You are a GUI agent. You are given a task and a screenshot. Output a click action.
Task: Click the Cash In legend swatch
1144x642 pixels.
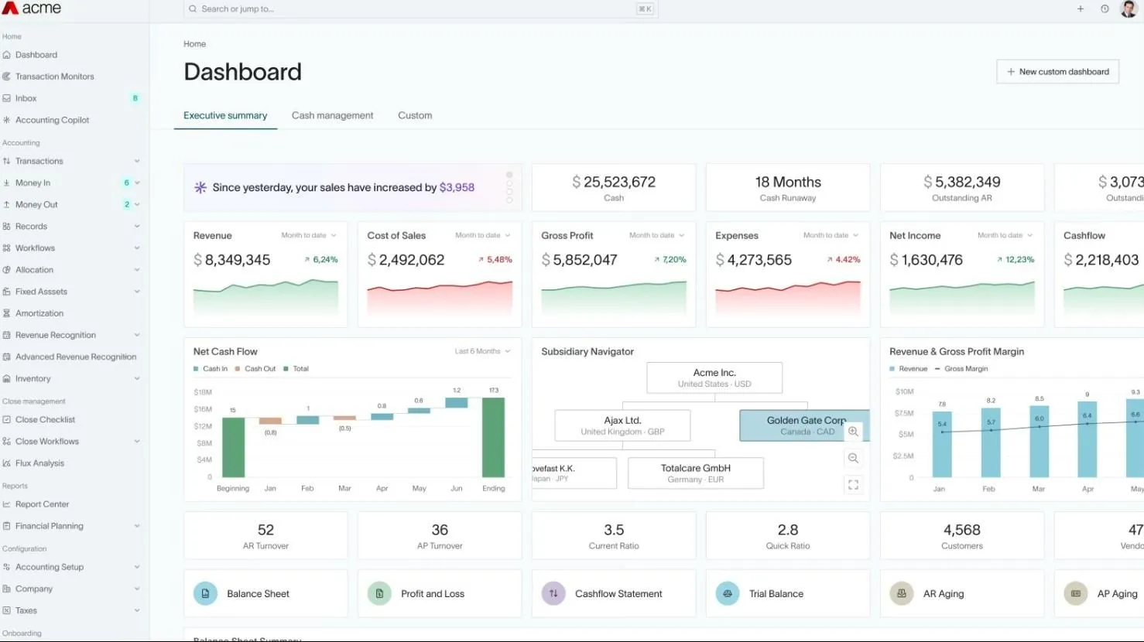196,369
